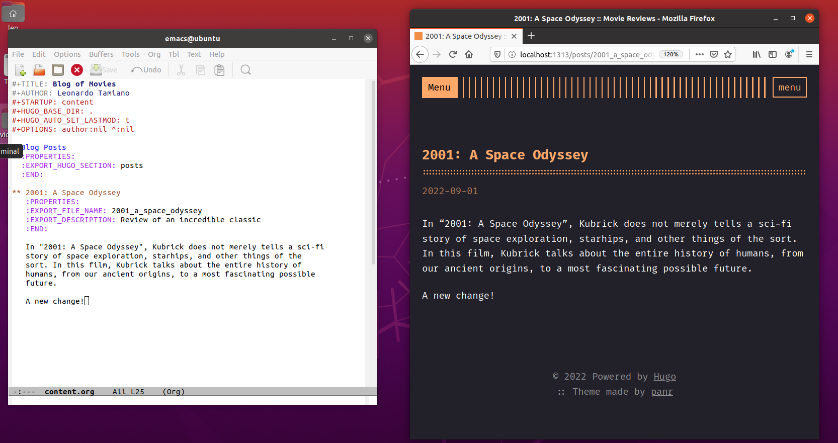838x443 pixels.
Task: Click the 2022-09-01 date on the webpage
Action: click(x=450, y=191)
